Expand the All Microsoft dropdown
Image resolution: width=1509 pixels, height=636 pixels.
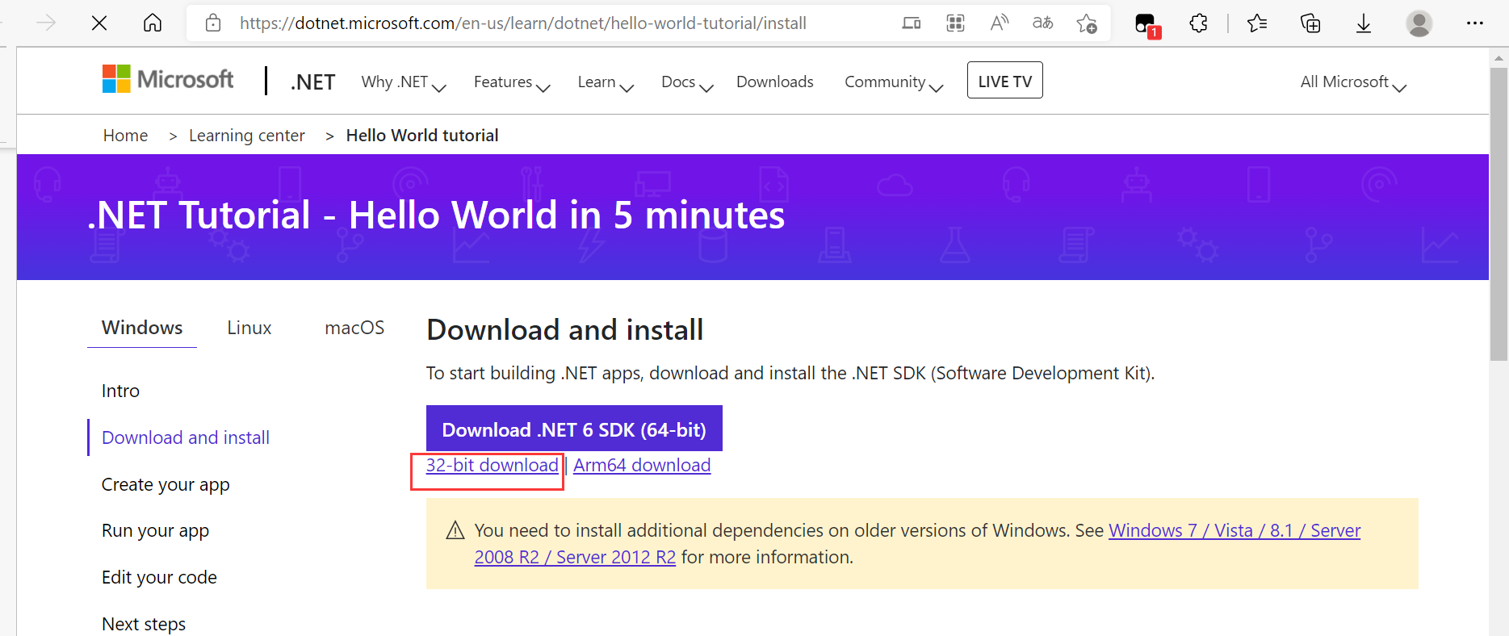[1352, 82]
